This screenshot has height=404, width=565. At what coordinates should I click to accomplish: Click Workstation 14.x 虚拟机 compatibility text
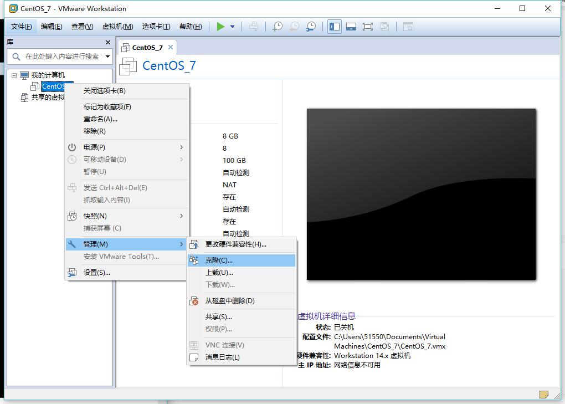372,355
